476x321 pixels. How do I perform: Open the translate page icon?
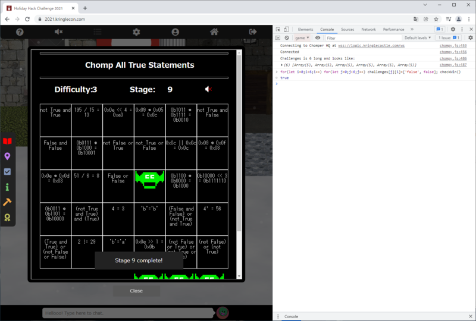[415, 19]
